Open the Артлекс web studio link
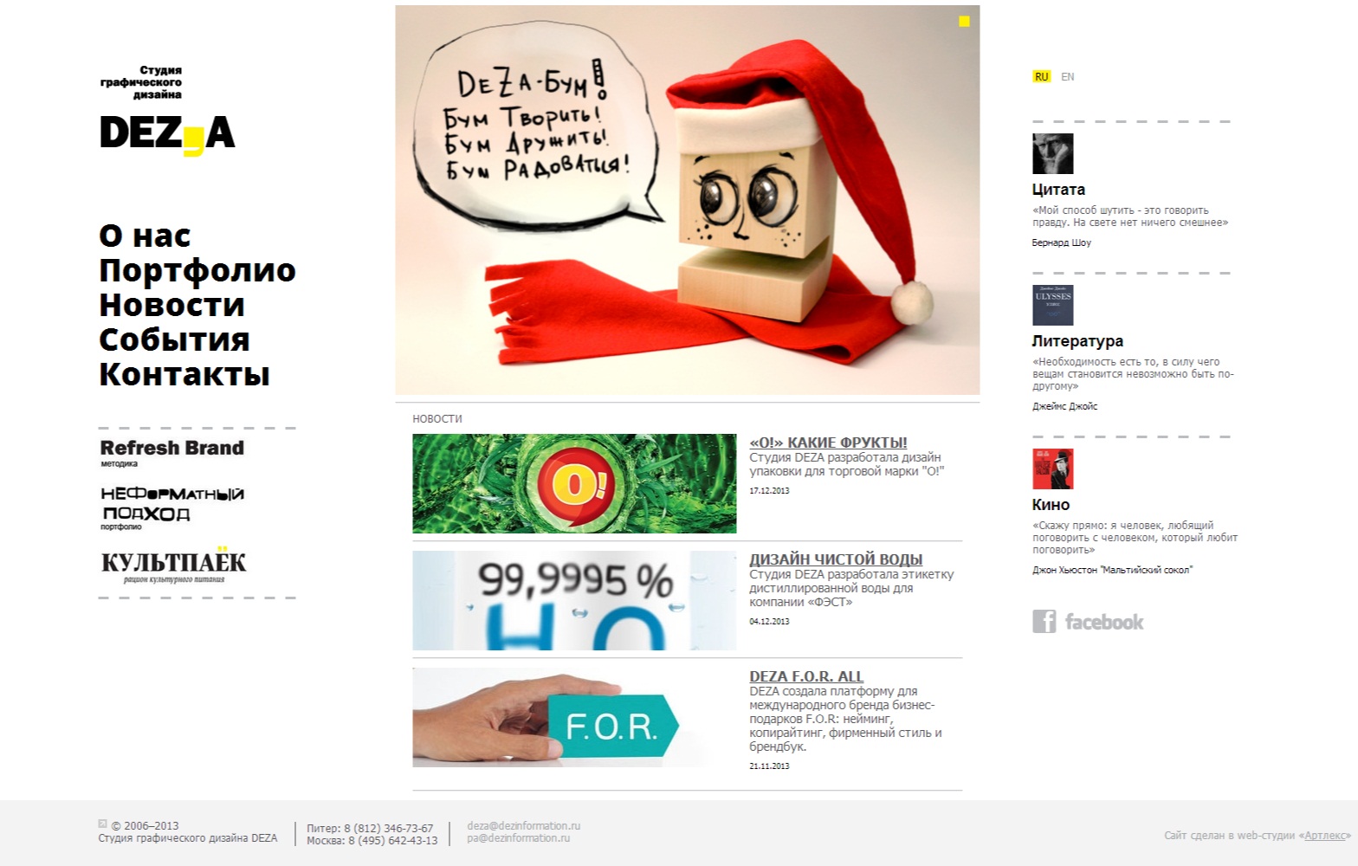1358x866 pixels. pyautogui.click(x=1325, y=836)
